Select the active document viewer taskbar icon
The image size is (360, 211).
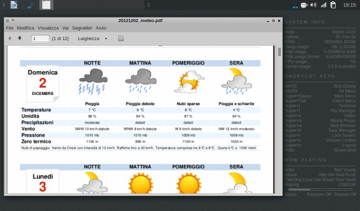[x=45, y=5]
